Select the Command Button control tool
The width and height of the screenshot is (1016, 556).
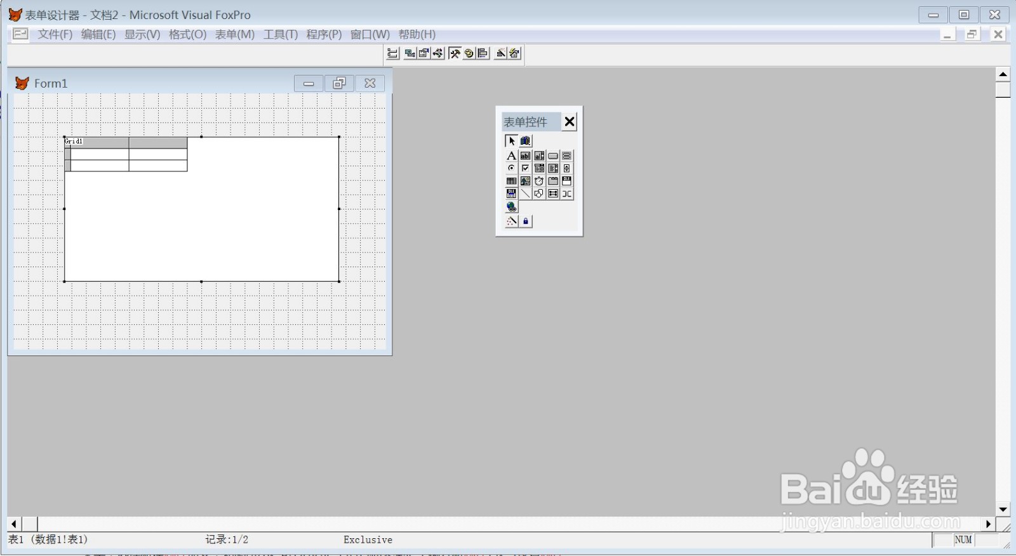(x=553, y=156)
